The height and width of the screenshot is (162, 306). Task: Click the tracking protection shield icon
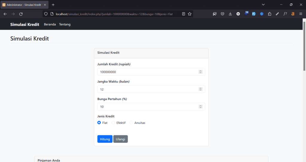click(46, 14)
